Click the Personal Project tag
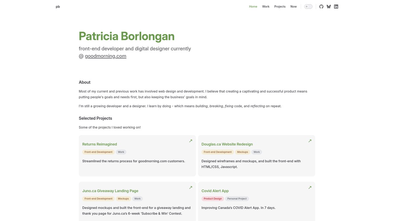 point(237,199)
